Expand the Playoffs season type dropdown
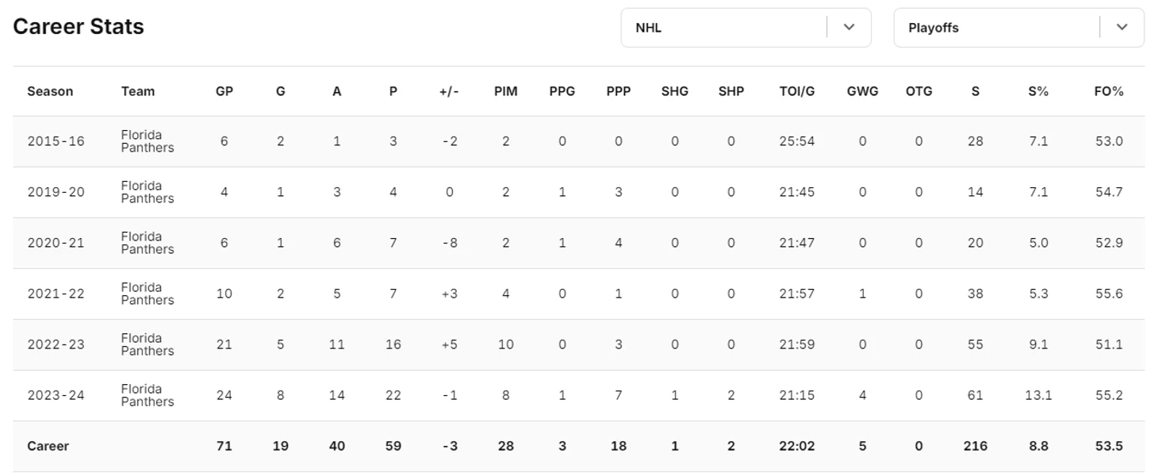 tap(1018, 28)
